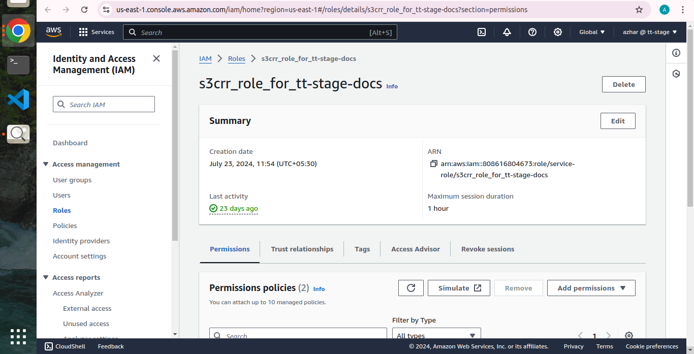Click the Delete role button
The height and width of the screenshot is (354, 694).
pyautogui.click(x=623, y=84)
